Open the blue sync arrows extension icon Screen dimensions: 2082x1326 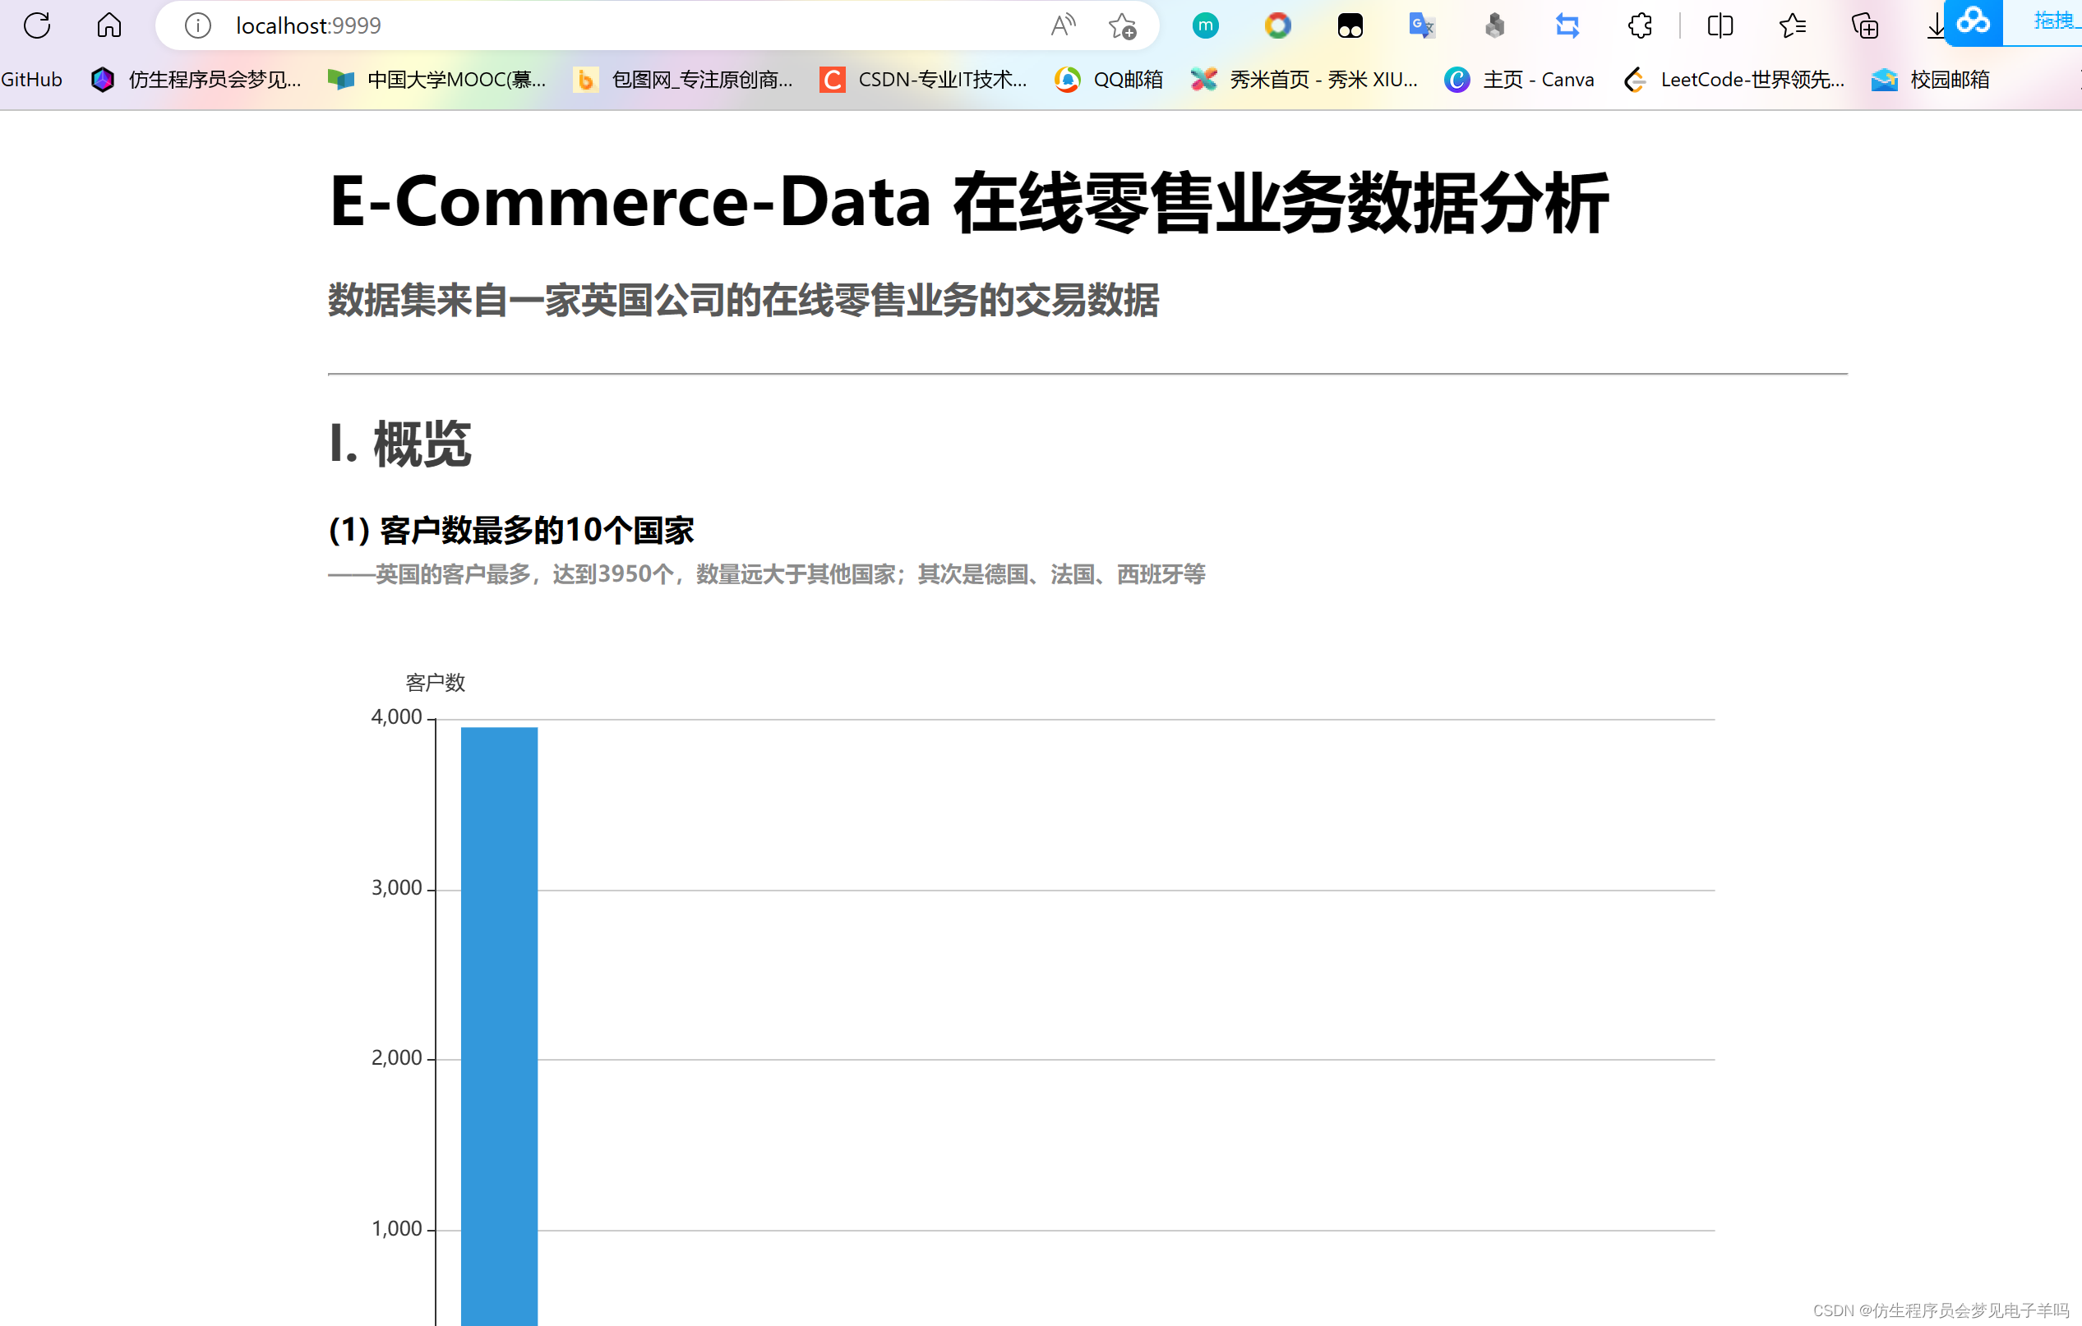(1567, 26)
